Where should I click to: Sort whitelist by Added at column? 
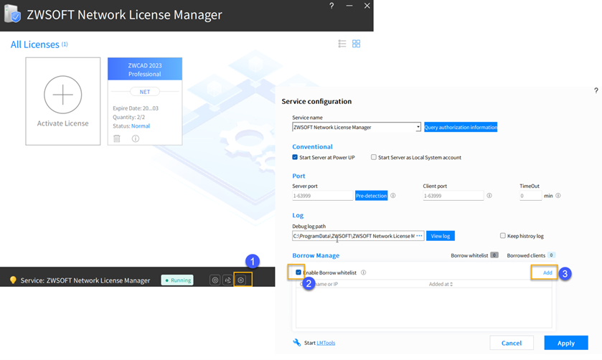click(441, 284)
